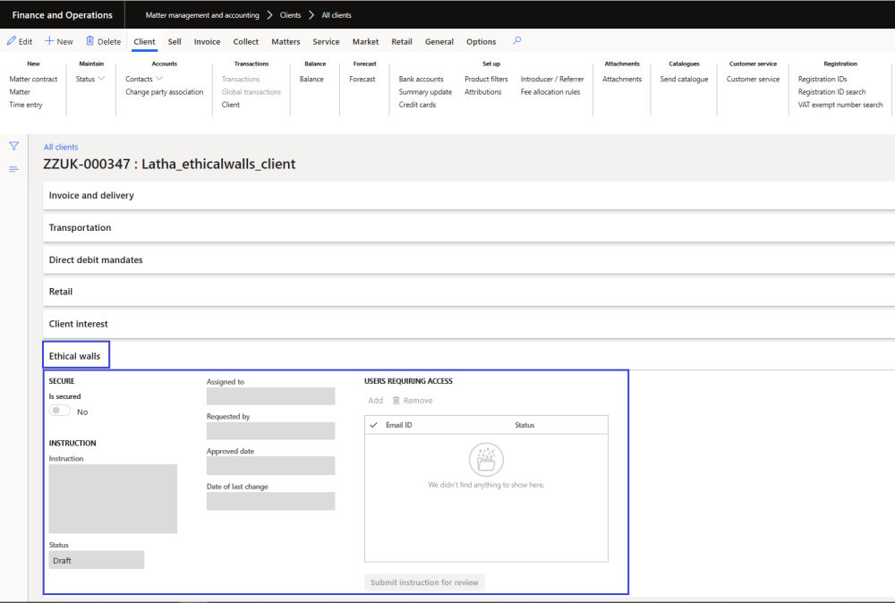Toggle the Is secured switch
The height and width of the screenshot is (603, 895).
tap(60, 411)
